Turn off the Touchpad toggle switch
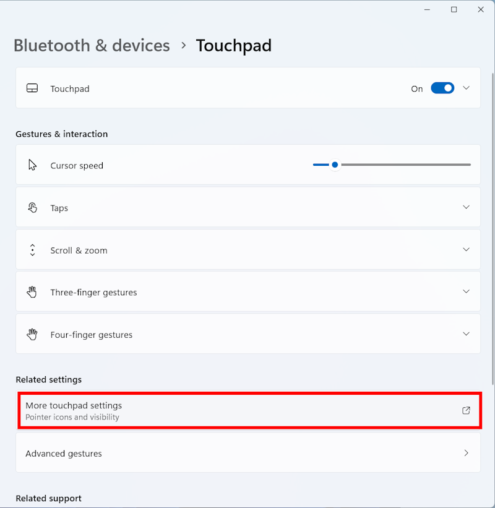 pyautogui.click(x=442, y=88)
